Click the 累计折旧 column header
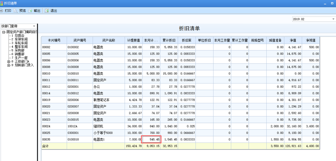Image resolution: width=336 pixels, height=161 pixels. 169,40
